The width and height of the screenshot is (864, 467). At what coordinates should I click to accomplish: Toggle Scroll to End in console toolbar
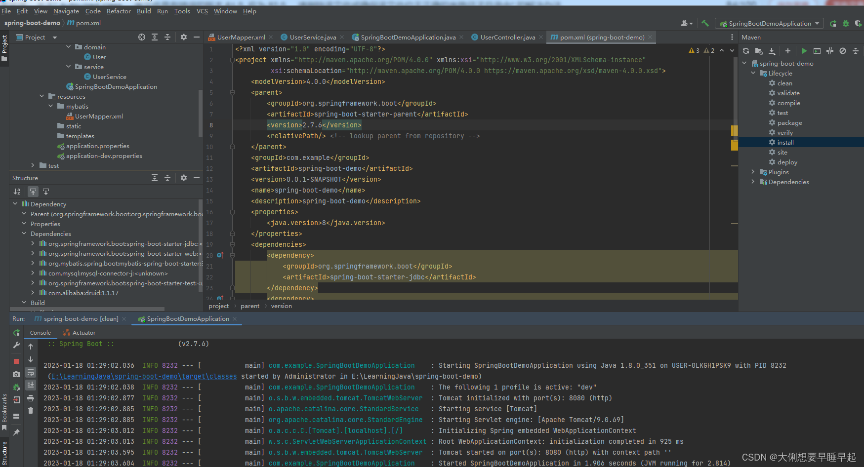(x=31, y=385)
